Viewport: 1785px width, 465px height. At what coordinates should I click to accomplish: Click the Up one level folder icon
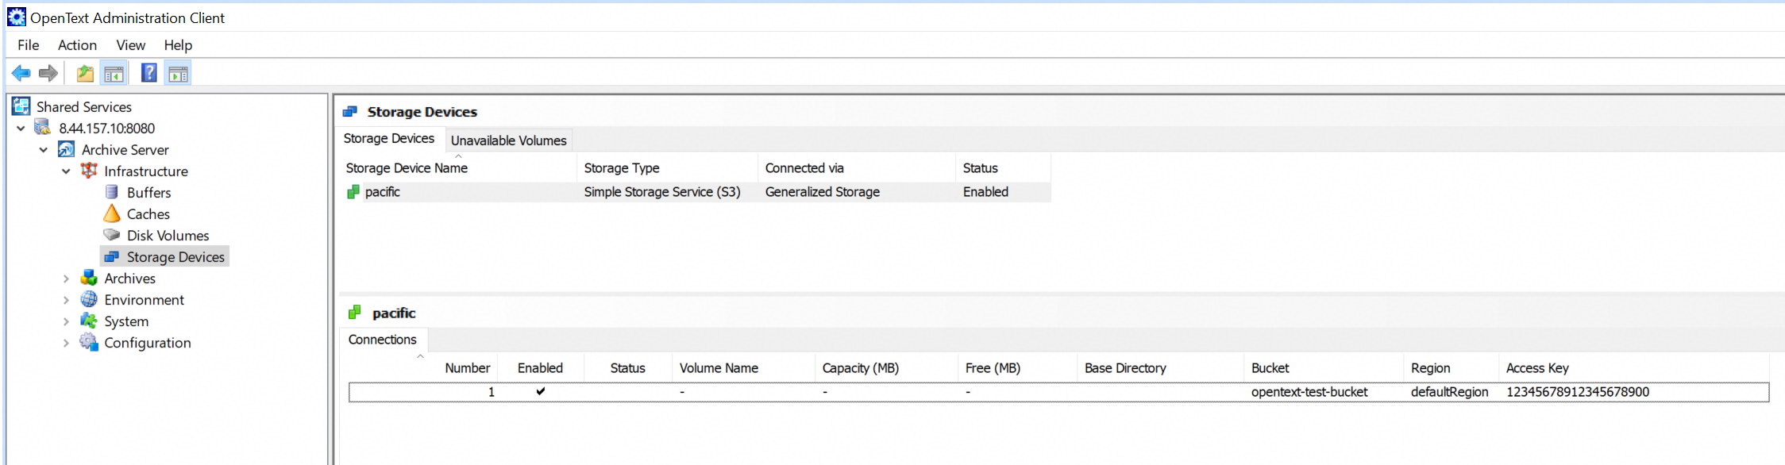[85, 74]
